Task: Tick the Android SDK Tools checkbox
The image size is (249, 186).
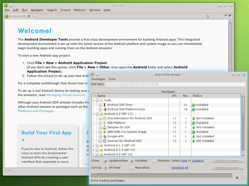Action: [x=100, y=105]
